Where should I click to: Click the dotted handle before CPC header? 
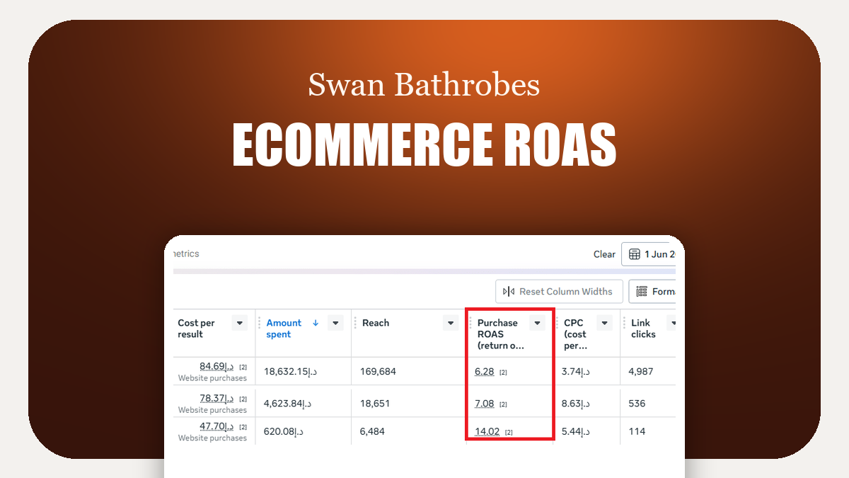pos(557,323)
